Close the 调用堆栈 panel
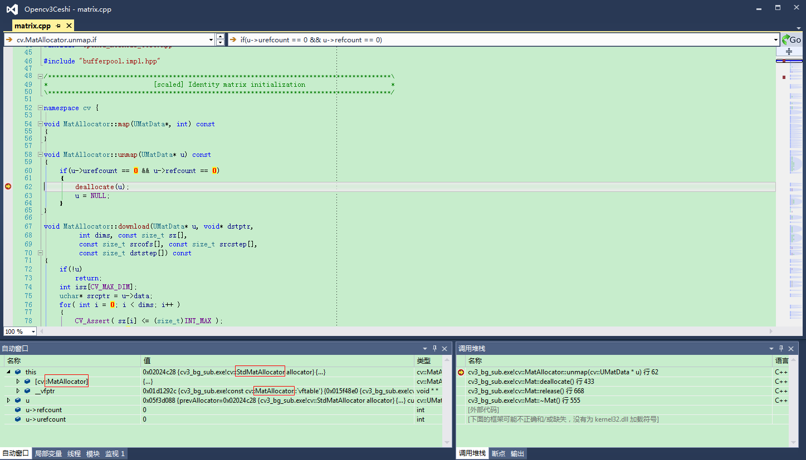The width and height of the screenshot is (806, 460). pyautogui.click(x=790, y=349)
